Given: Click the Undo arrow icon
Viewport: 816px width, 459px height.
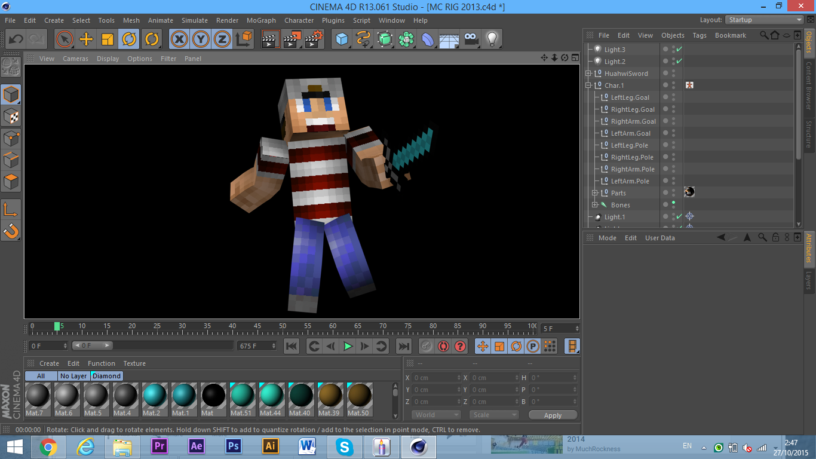Looking at the screenshot, I should point(15,39).
